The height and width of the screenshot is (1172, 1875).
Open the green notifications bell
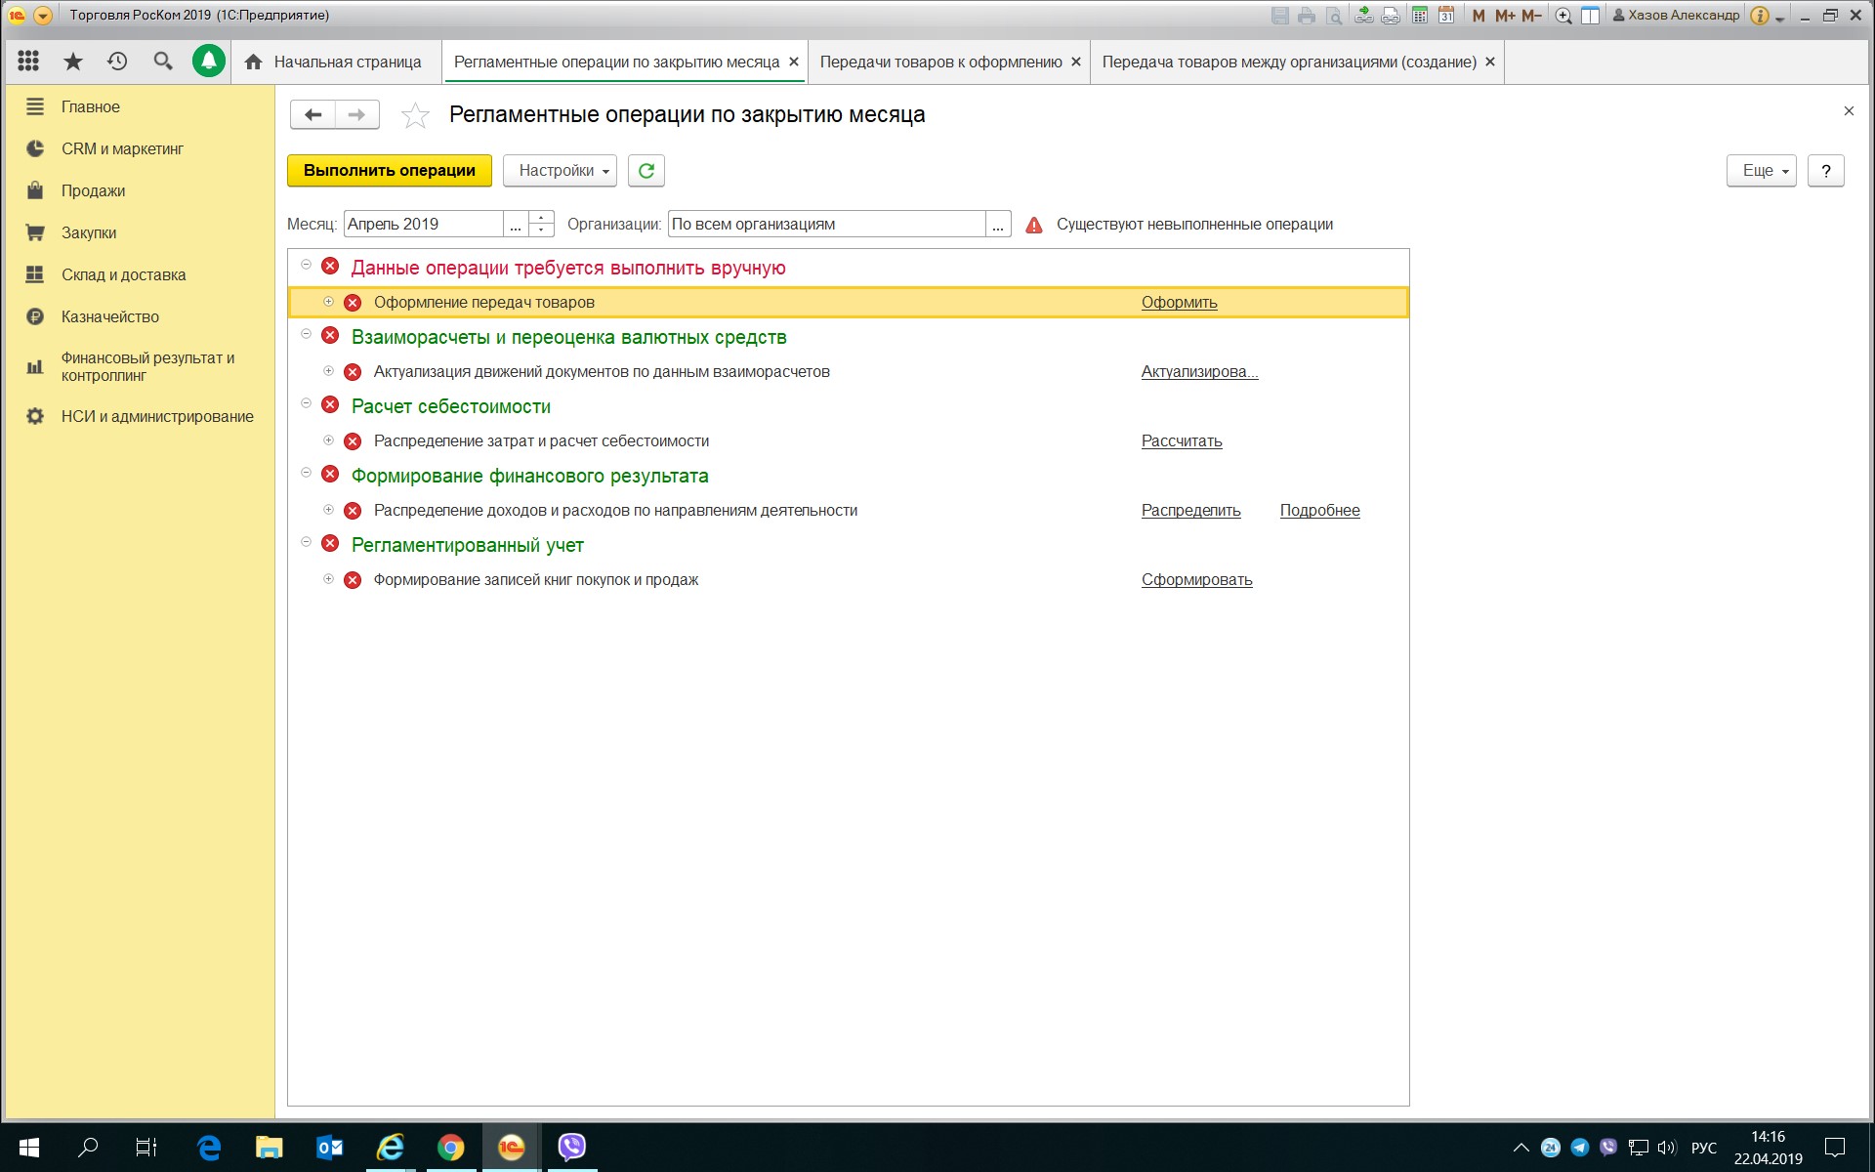pyautogui.click(x=208, y=62)
